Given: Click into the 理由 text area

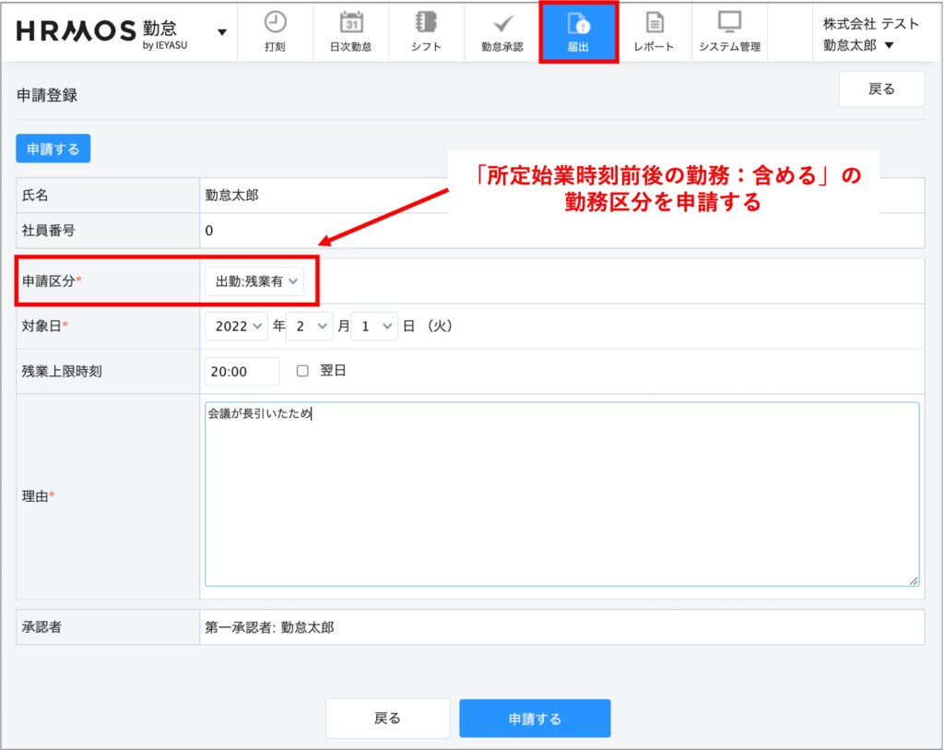Looking at the screenshot, I should click(561, 494).
